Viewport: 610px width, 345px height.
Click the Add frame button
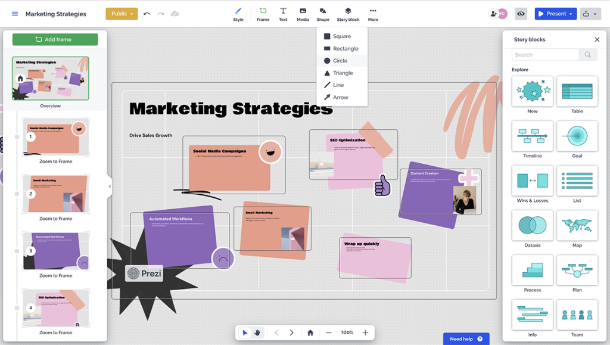(x=55, y=39)
